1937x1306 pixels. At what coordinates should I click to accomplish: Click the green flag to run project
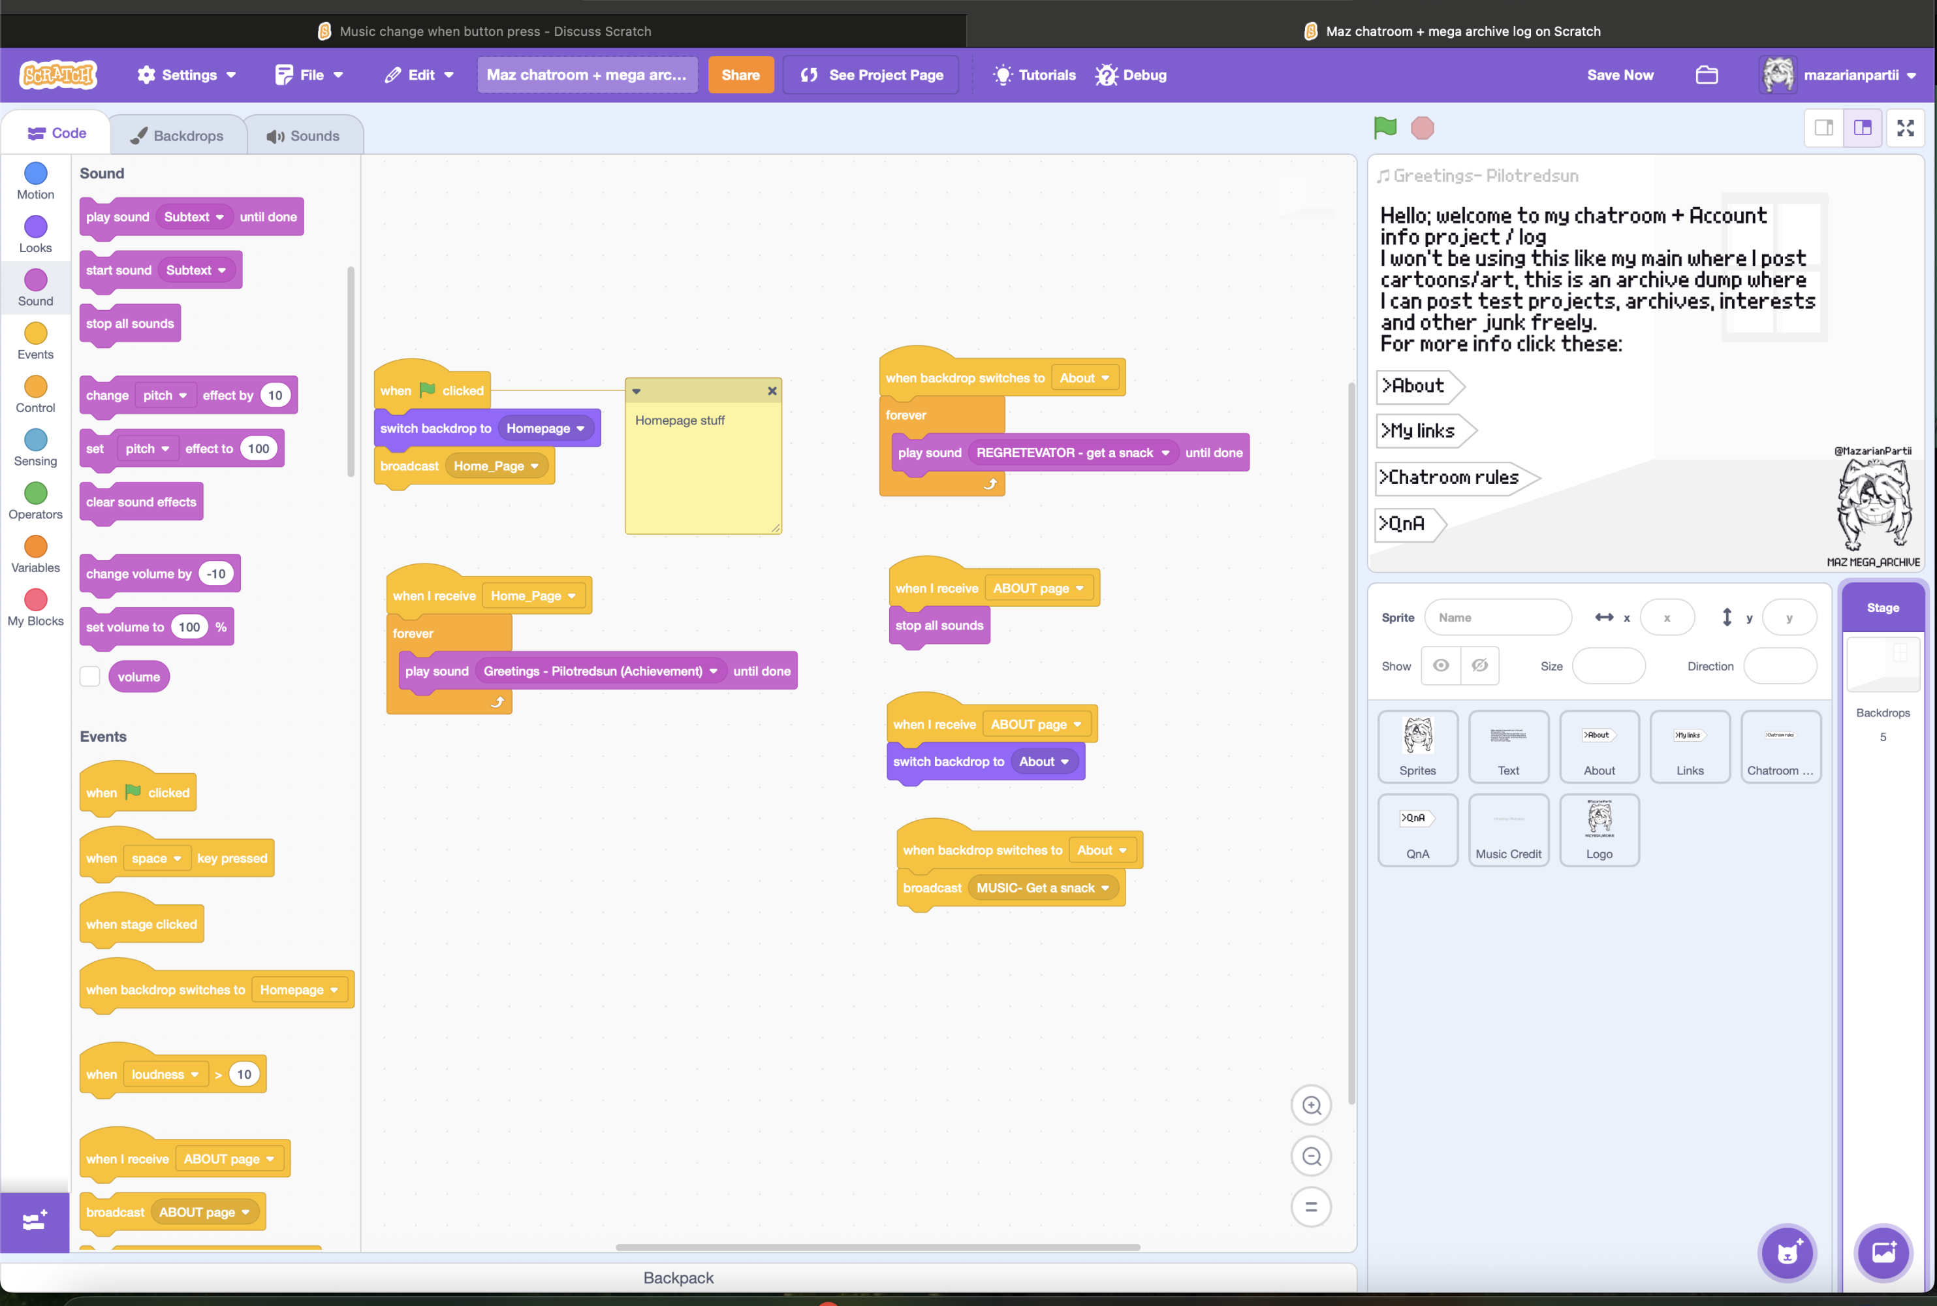click(x=1385, y=127)
